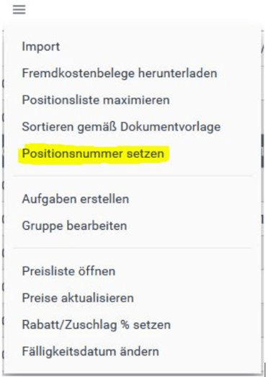Start Import from the top menu entry
The image size is (268, 377).
(x=41, y=47)
